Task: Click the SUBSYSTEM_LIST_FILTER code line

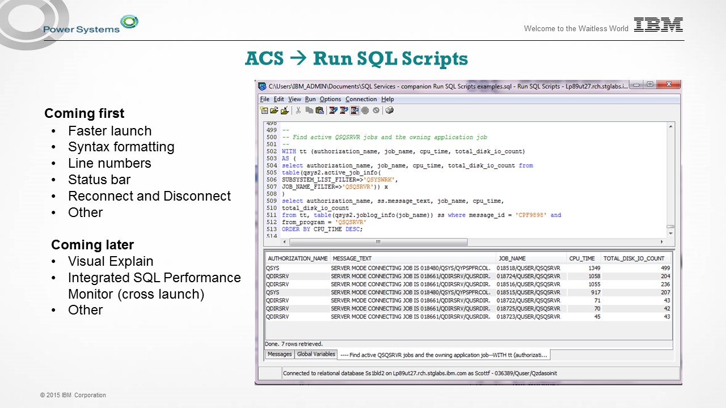Action: tap(340, 180)
